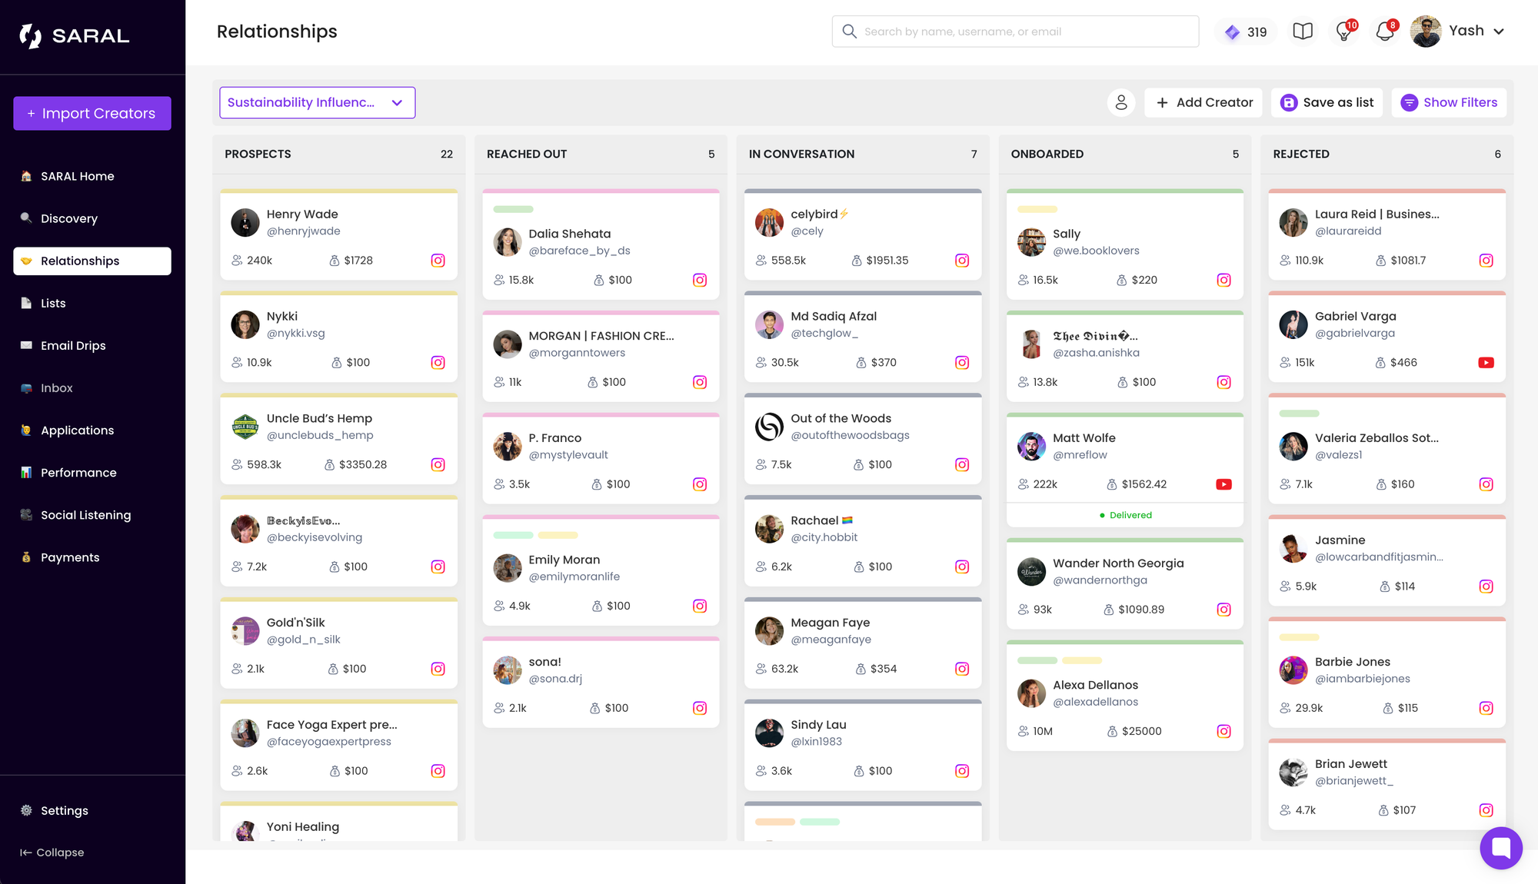Click Instagram icon on Nykki card

[x=438, y=363]
